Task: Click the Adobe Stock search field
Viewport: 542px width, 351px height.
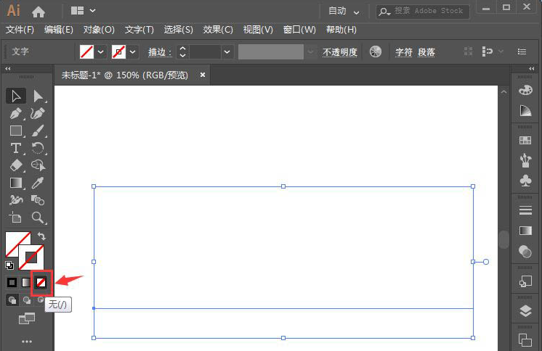Action: tap(422, 12)
